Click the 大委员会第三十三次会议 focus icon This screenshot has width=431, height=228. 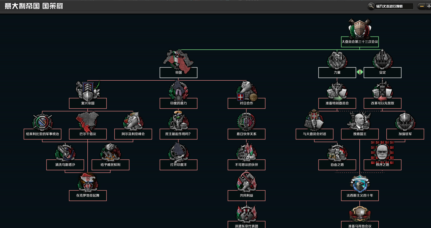point(360,28)
